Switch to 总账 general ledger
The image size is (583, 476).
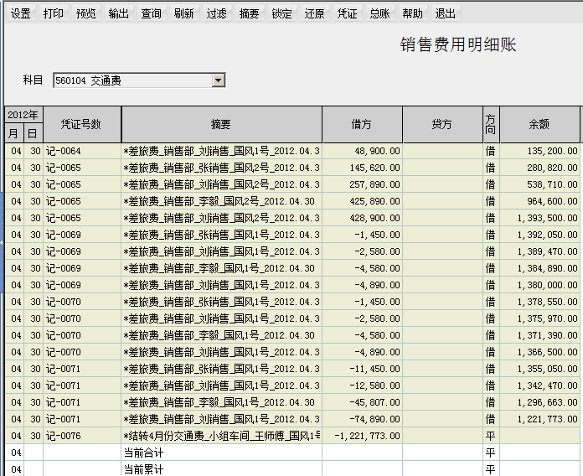[x=379, y=14]
